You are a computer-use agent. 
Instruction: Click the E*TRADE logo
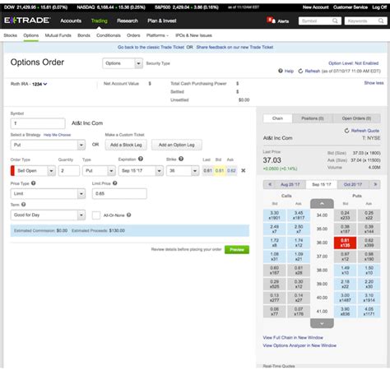coord(27,21)
